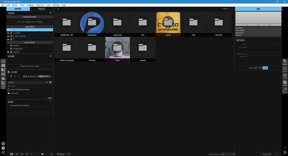Go forward with the right navigation arrow

(x=232, y=9)
